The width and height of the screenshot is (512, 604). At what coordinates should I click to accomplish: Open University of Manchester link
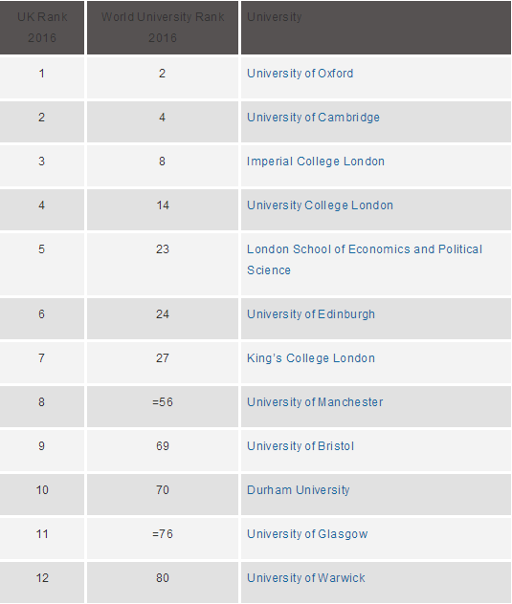coord(315,401)
